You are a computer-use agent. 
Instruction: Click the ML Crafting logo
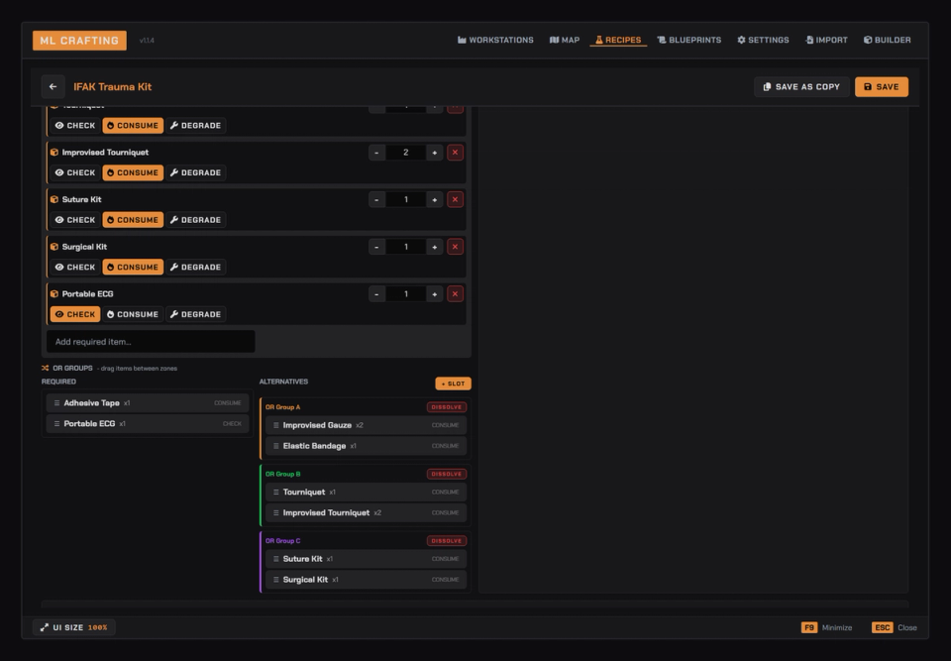tap(79, 41)
